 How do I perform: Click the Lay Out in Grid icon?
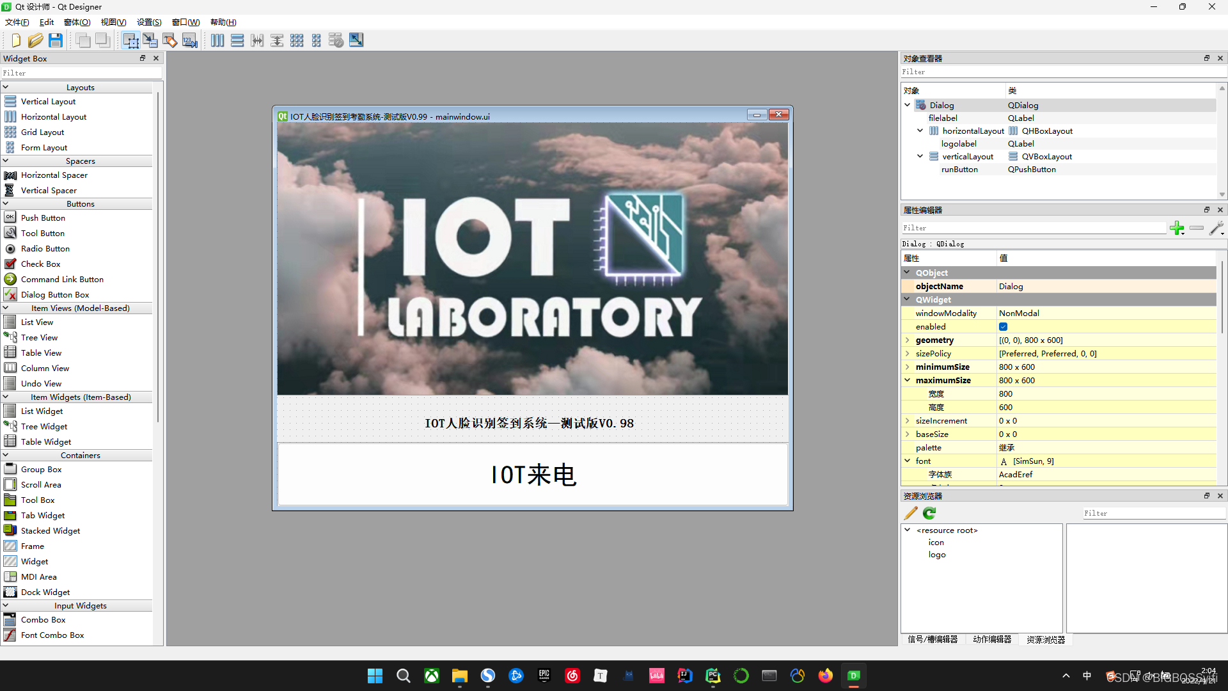coord(297,40)
